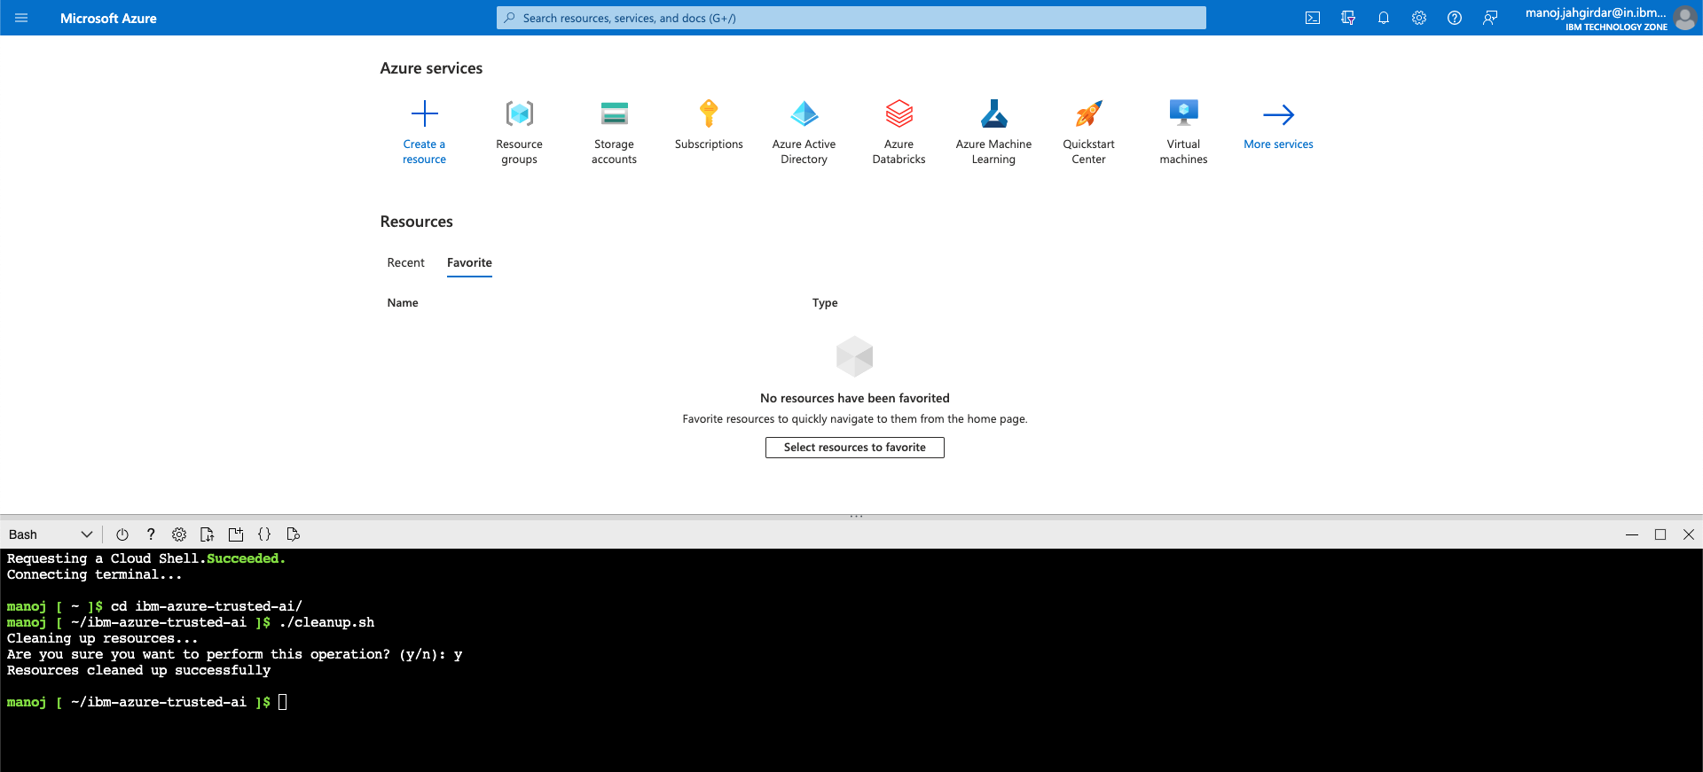
Task: Open the Feedback icon in header
Action: [x=1490, y=18]
